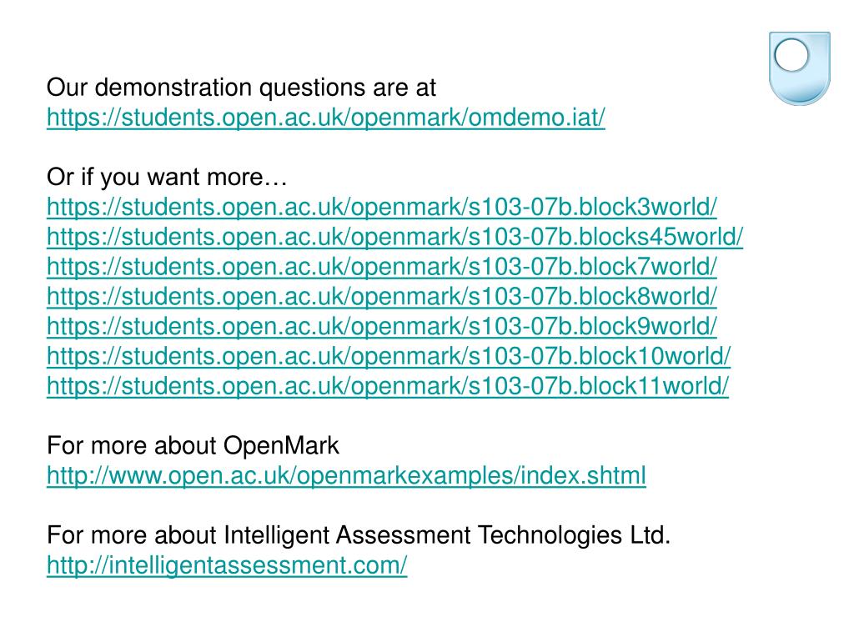Screen dimensions: 854x617
Task: Click the word 'demonstration' in the first line
Action: 173,88
